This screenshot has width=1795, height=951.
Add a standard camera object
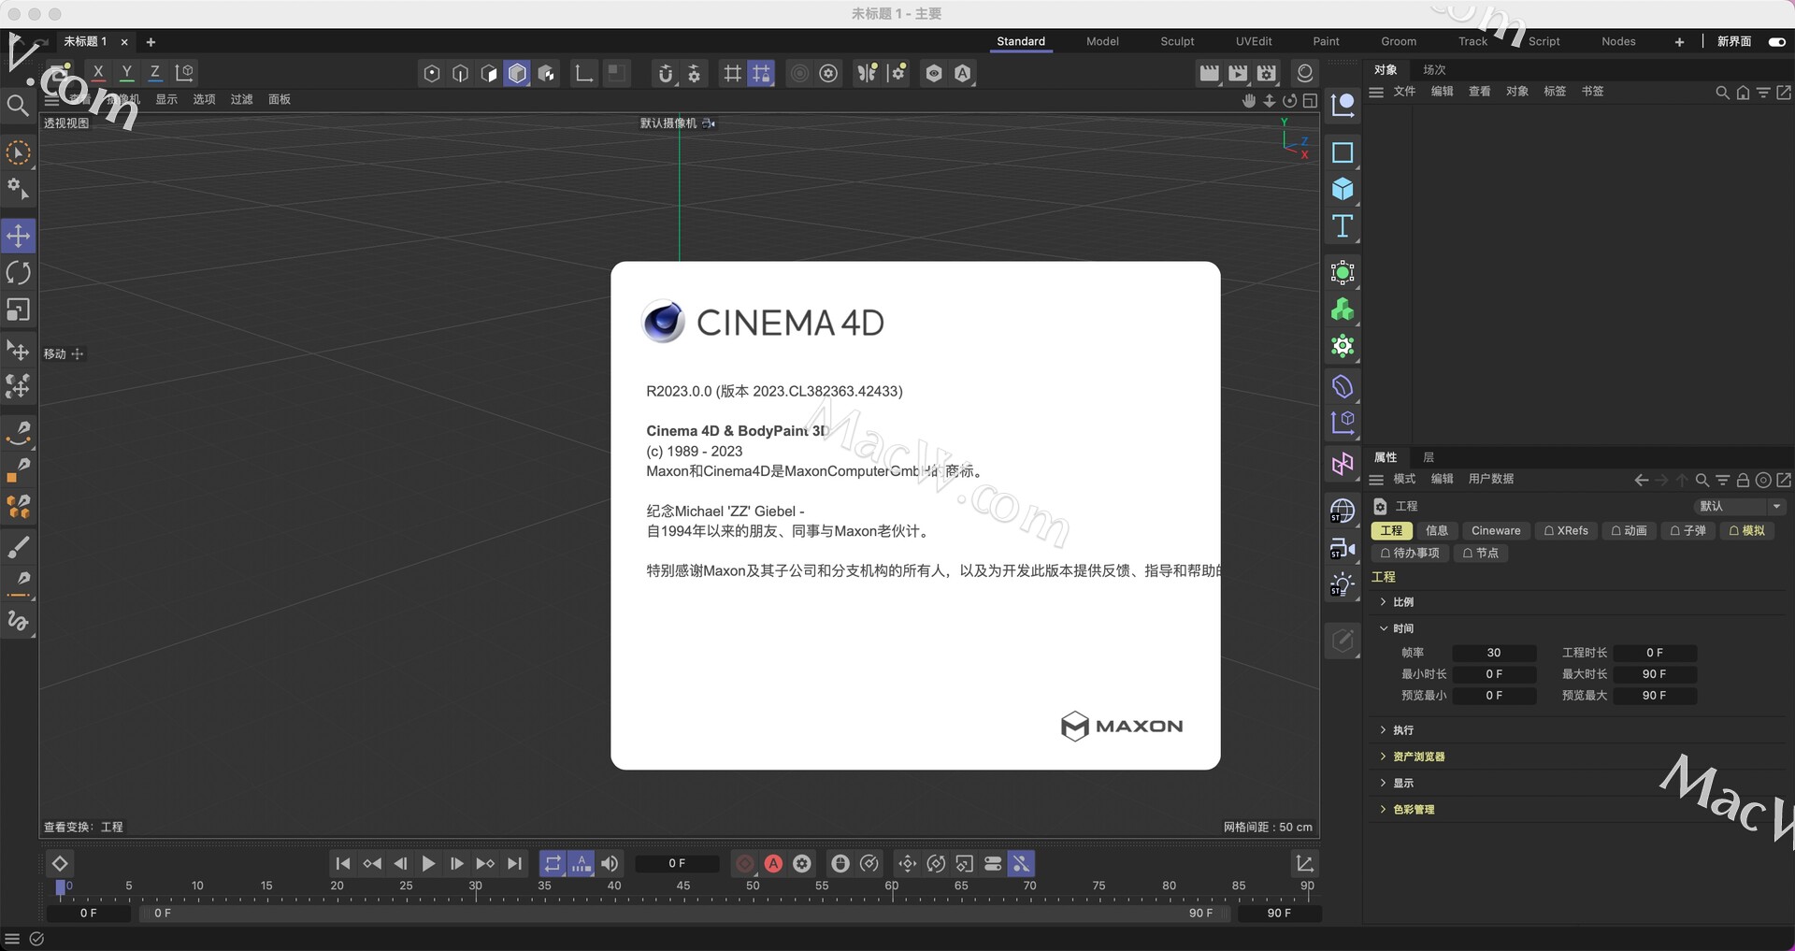tap(1343, 549)
